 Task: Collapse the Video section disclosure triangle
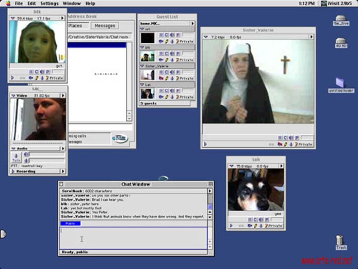[x=13, y=96]
